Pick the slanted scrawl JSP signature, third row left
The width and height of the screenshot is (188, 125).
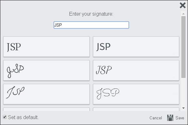tap(46, 94)
